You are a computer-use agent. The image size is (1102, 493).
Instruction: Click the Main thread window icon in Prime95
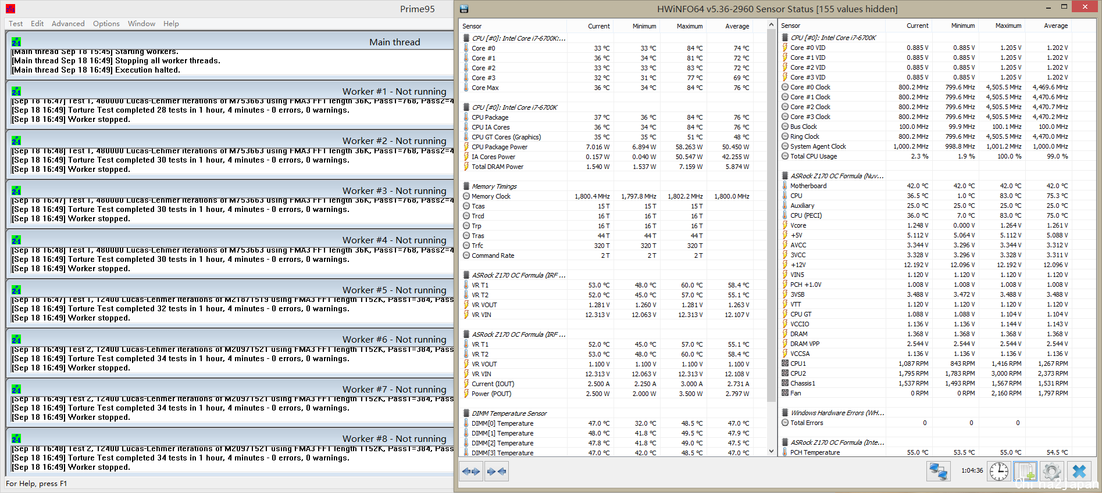(x=16, y=42)
